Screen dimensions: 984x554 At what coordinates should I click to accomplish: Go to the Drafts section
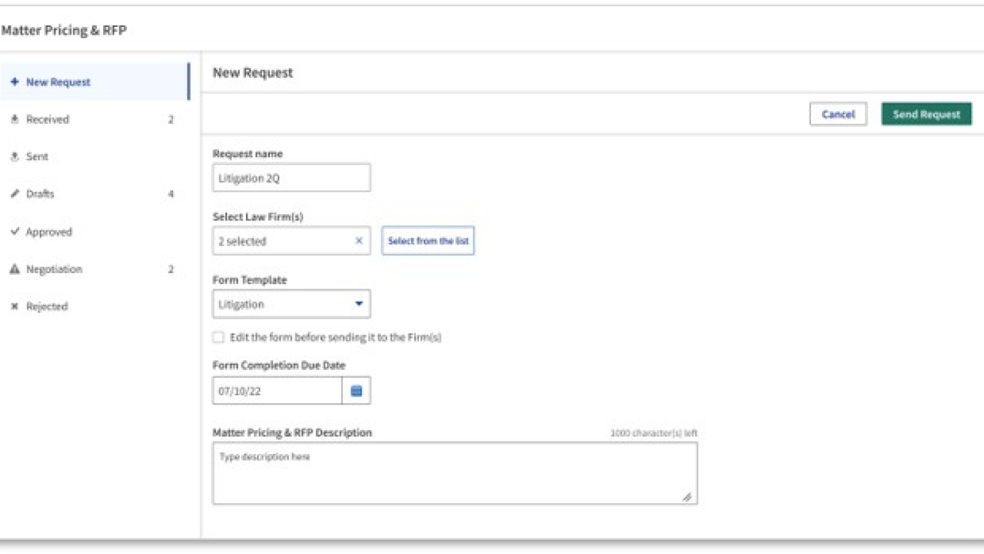tap(40, 194)
